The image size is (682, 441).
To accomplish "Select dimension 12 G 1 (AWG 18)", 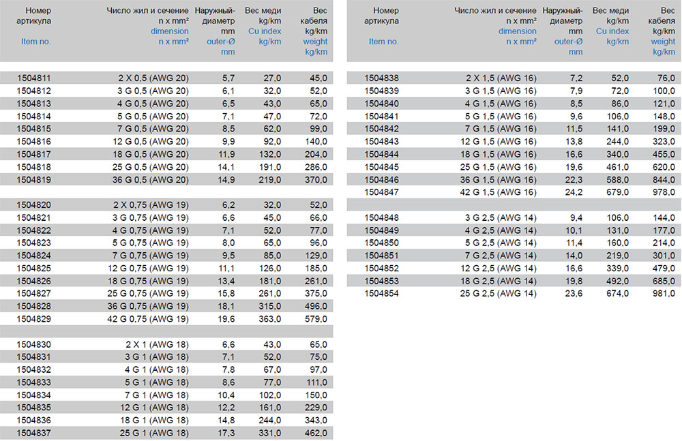I will [154, 408].
